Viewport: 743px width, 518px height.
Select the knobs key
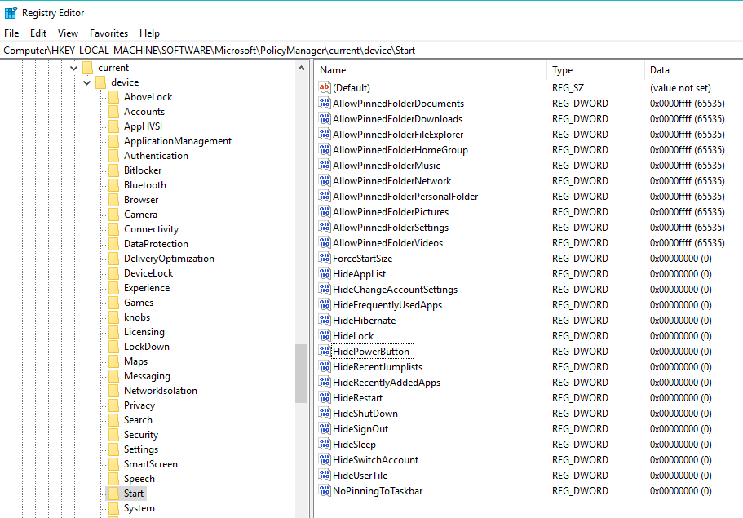click(137, 317)
